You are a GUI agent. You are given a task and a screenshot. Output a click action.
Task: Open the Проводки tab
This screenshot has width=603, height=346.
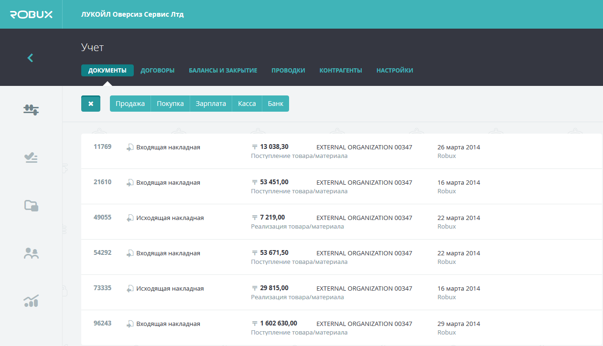tap(288, 70)
